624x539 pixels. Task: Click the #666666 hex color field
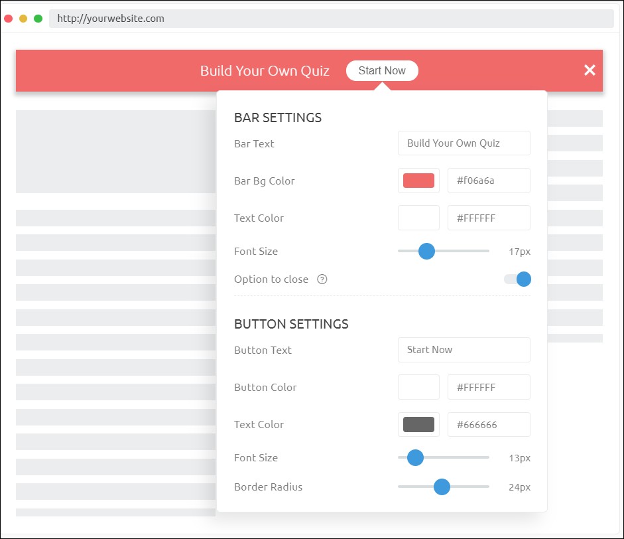point(489,424)
